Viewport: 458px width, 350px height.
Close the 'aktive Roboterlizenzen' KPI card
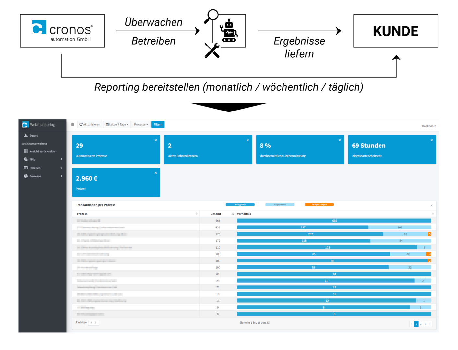click(x=247, y=140)
